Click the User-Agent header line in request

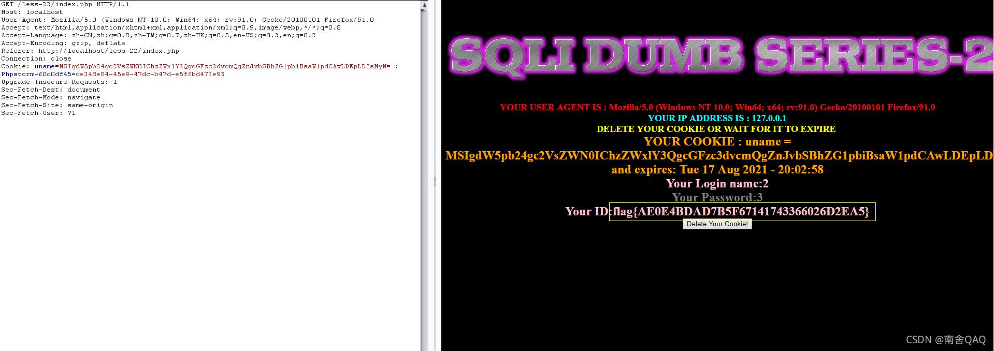point(188,20)
